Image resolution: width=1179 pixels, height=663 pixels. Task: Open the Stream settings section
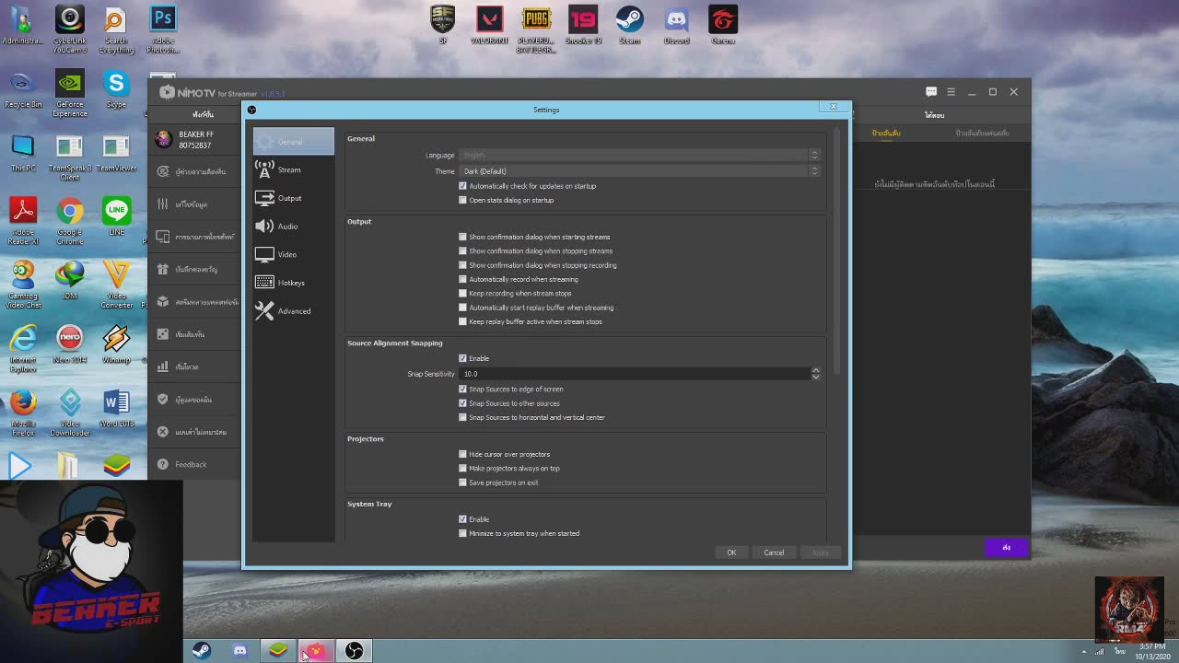(288, 169)
